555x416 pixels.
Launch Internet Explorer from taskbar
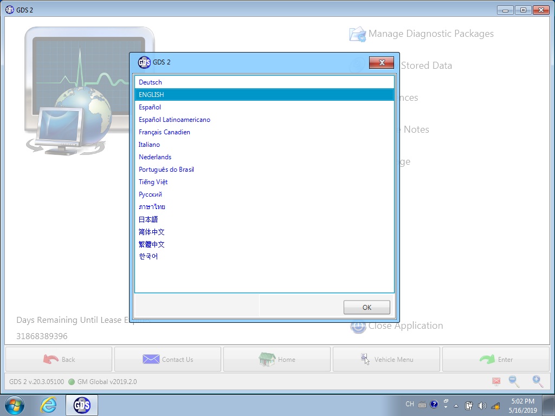(x=48, y=405)
